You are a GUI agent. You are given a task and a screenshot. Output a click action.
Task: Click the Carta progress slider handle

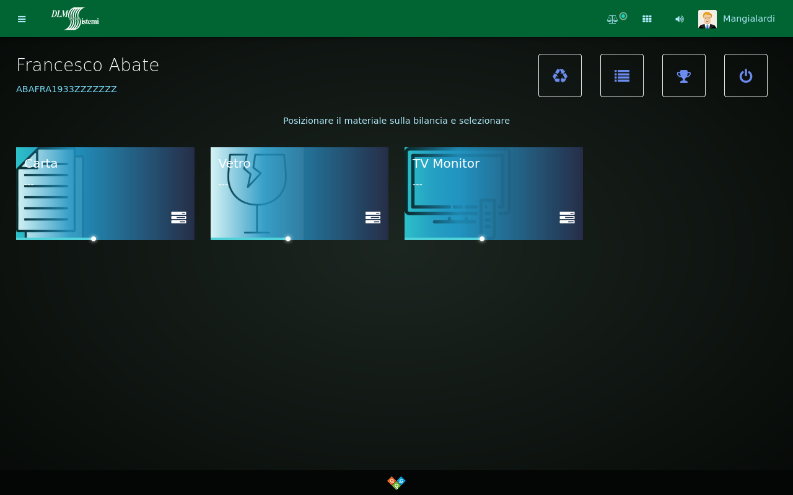click(94, 239)
